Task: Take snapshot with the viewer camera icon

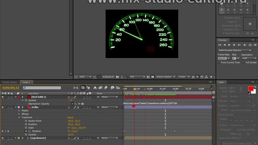Action: click(117, 77)
